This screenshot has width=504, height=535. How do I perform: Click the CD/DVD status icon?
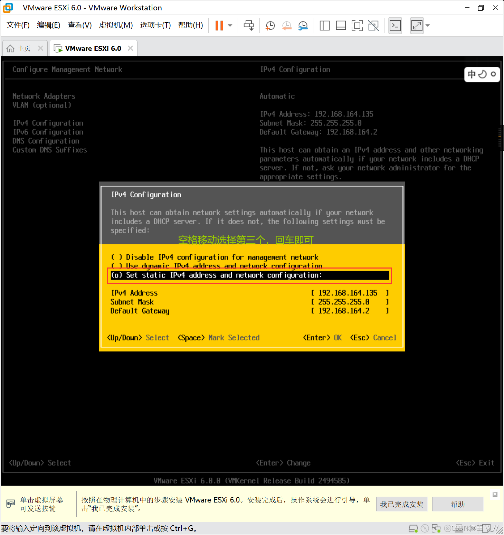point(425,528)
